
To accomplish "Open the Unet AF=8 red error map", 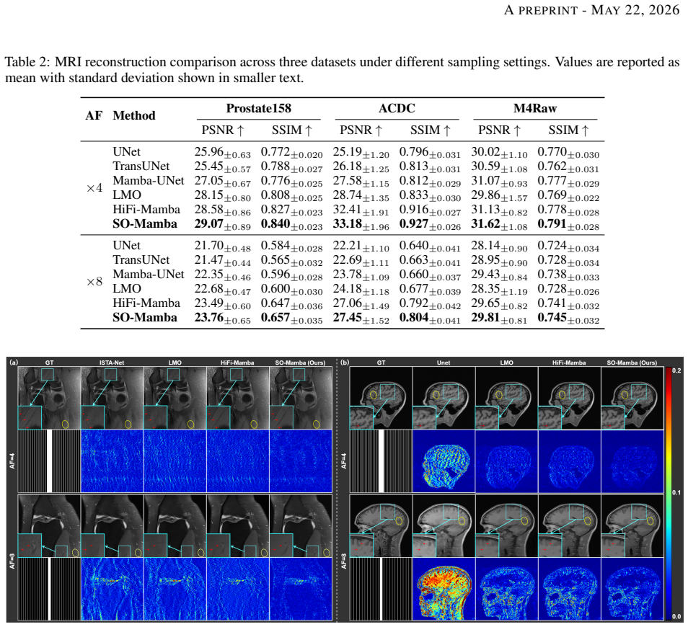I will [x=444, y=588].
